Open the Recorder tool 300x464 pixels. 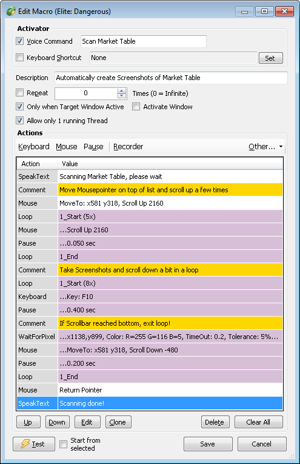128,147
